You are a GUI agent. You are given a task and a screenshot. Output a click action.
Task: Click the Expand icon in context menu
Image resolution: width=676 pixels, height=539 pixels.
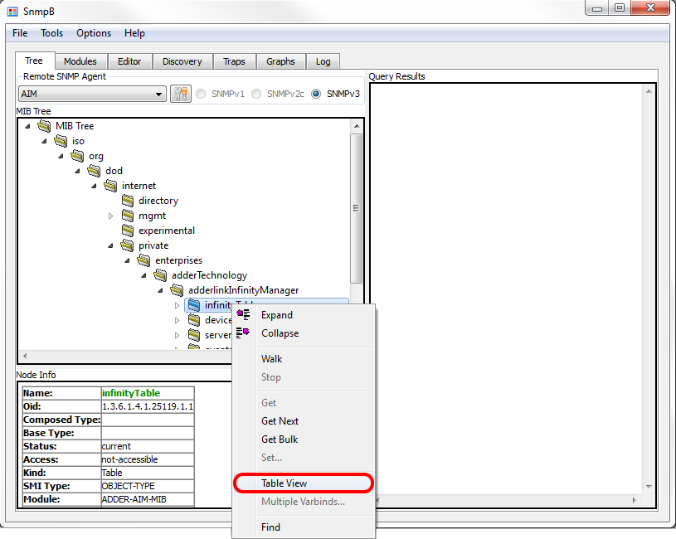(243, 314)
